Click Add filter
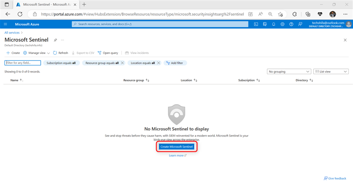353x185 pixels. [175, 63]
